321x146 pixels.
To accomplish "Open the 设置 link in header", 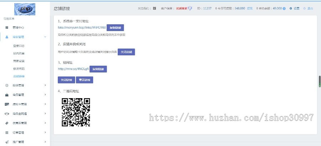I will (x=296, y=9).
